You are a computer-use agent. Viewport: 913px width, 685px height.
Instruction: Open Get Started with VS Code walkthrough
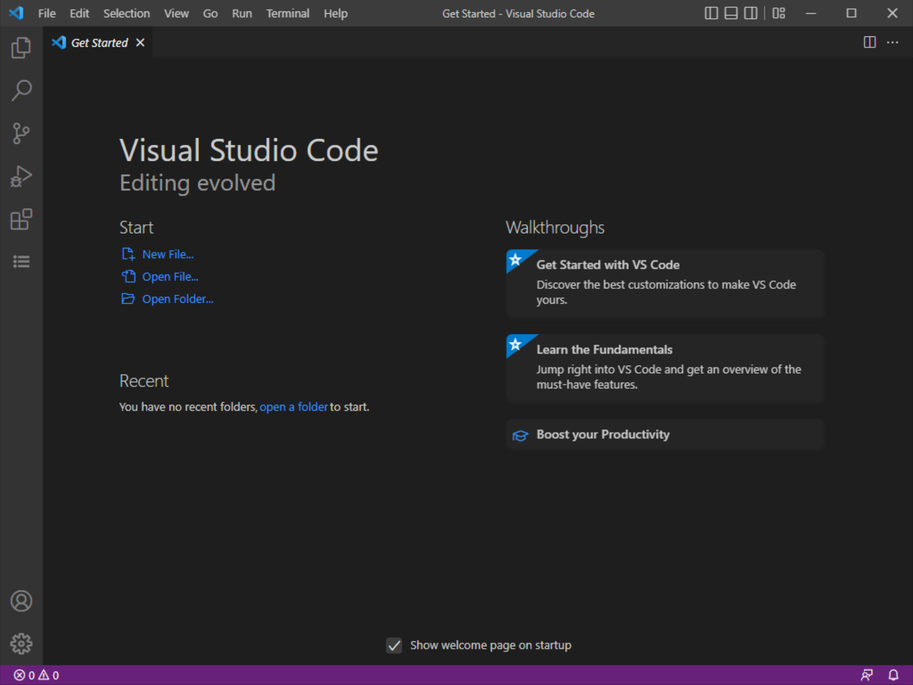[x=665, y=283]
